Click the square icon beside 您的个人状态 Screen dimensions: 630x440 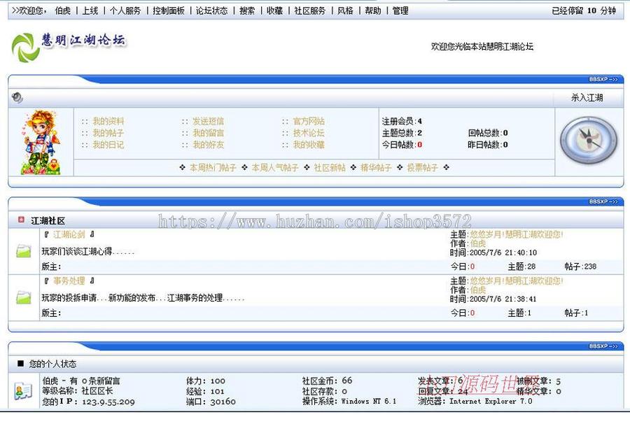coord(18,364)
